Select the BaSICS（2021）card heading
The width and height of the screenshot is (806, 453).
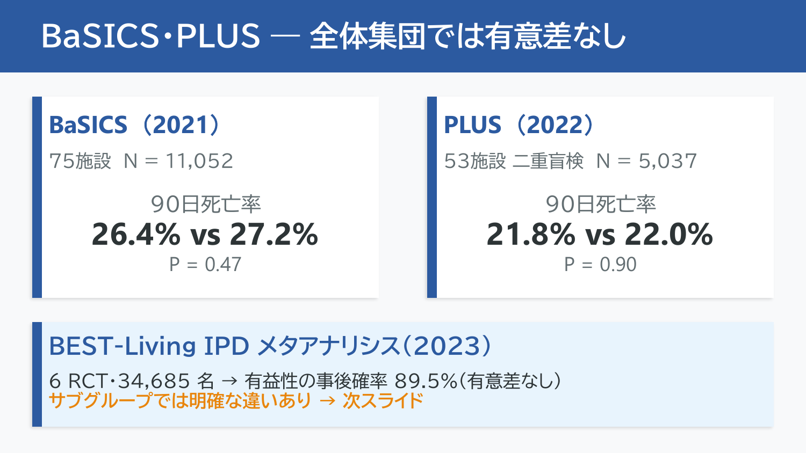click(x=135, y=125)
